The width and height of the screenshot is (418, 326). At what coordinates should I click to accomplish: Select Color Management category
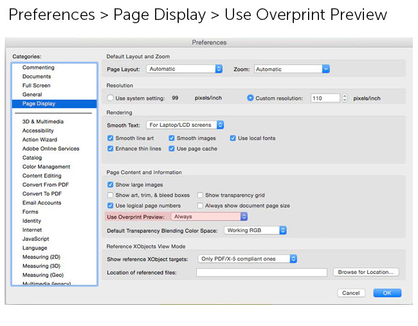tap(46, 167)
